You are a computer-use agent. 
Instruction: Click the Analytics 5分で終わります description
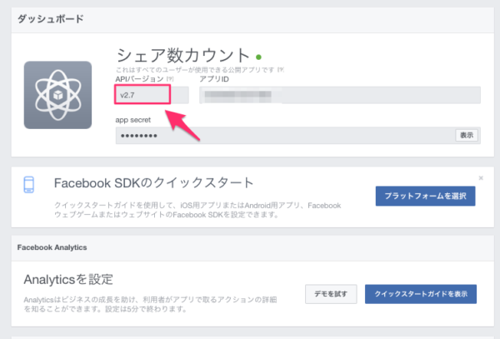tap(150, 304)
